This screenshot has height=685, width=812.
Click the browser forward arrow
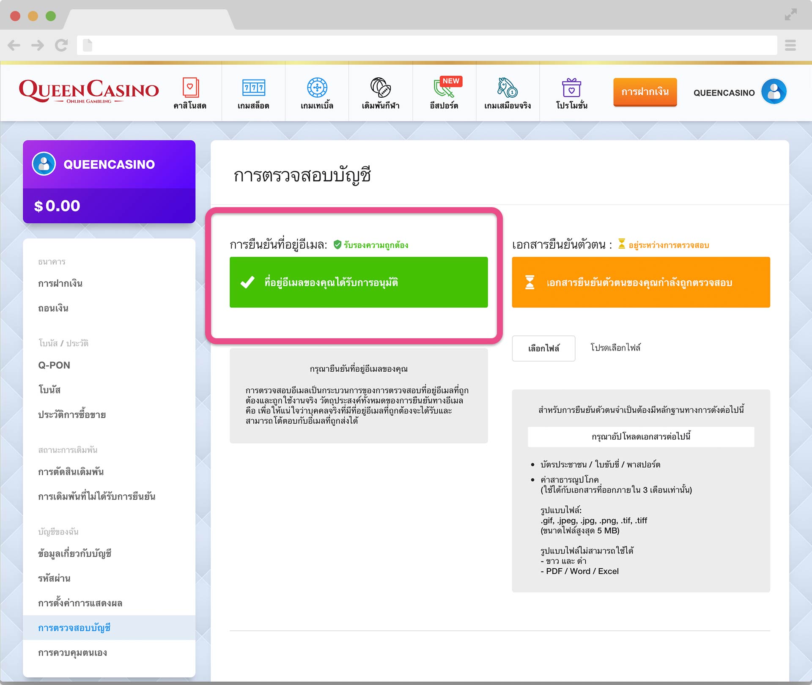pos(37,45)
